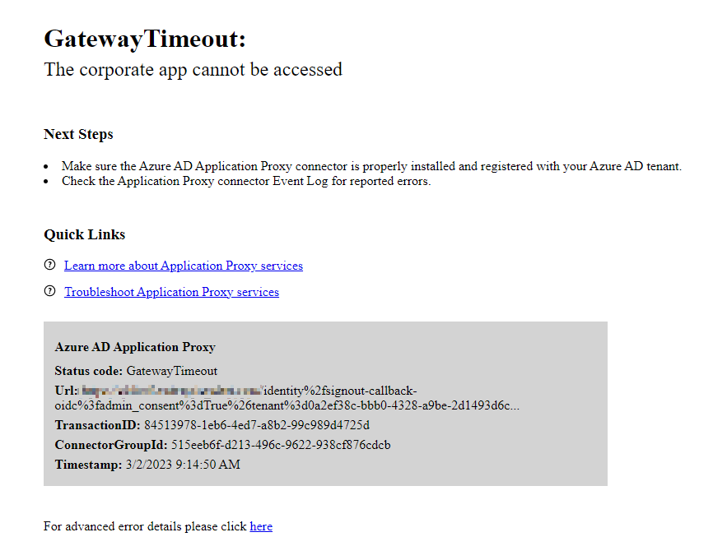Select the GatewayTimeout status code value

click(x=172, y=371)
